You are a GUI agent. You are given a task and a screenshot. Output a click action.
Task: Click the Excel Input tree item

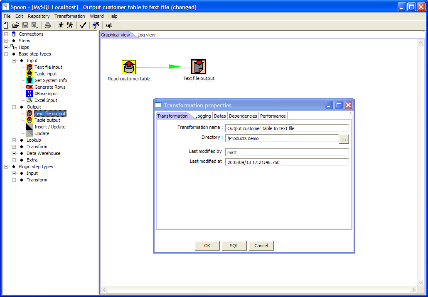coord(46,100)
